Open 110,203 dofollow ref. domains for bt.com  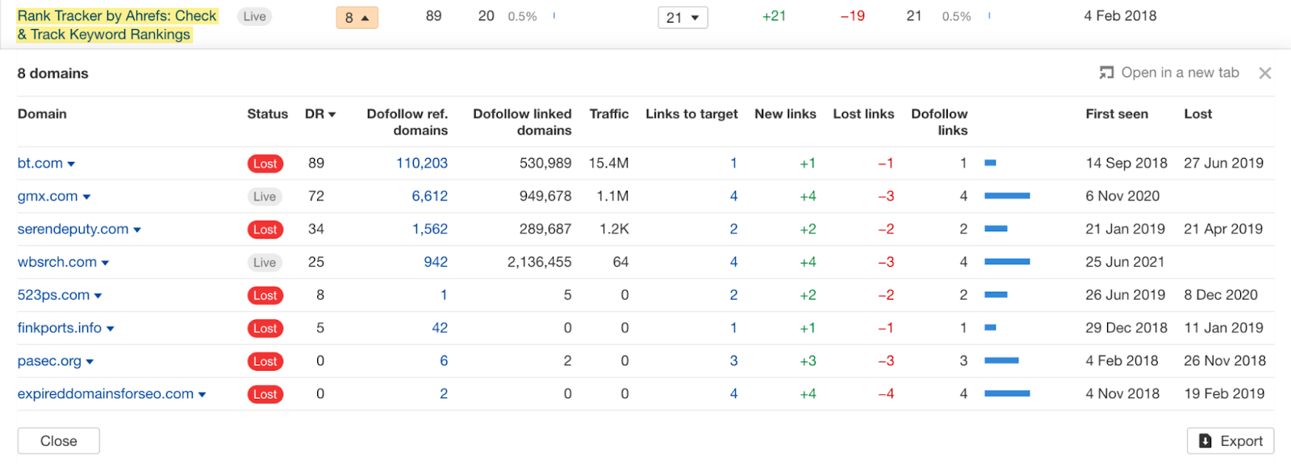tap(421, 164)
